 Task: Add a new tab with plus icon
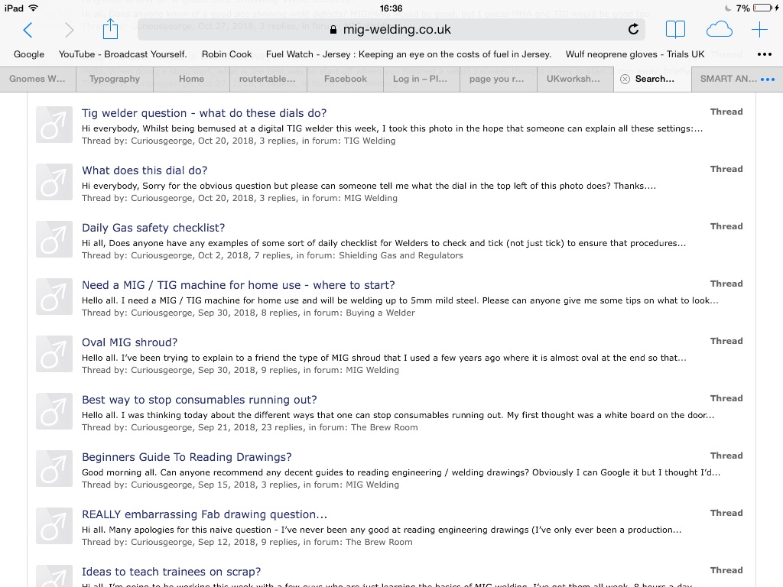(759, 30)
